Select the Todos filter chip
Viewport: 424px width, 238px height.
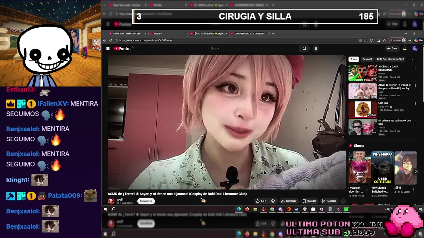[354, 59]
